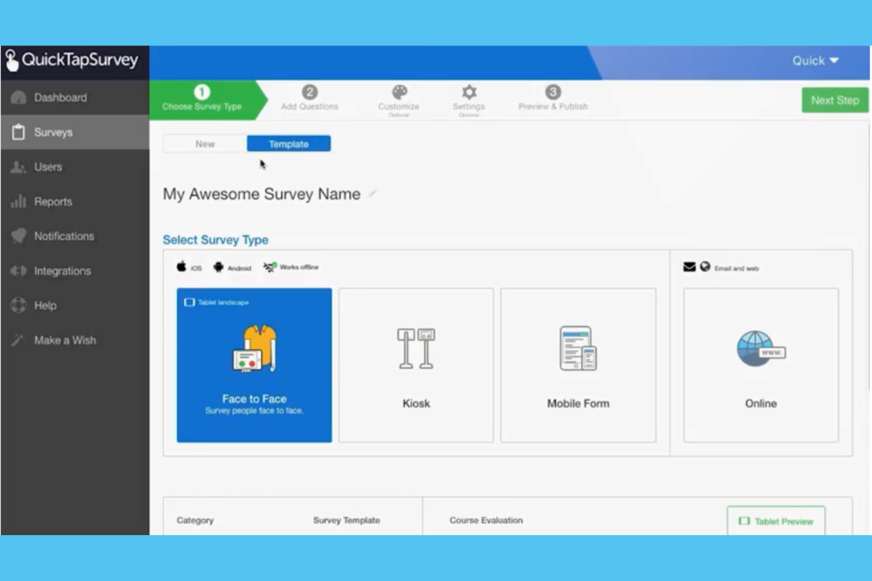Click the Android robot icon
872x581 pixels.
219,267
